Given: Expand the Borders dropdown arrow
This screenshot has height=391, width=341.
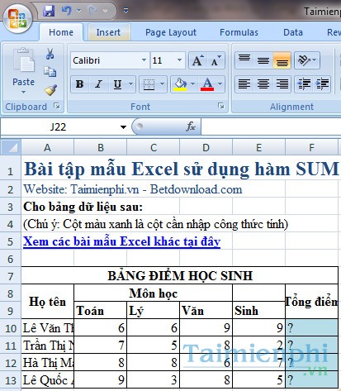Looking at the screenshot, I should tap(163, 83).
